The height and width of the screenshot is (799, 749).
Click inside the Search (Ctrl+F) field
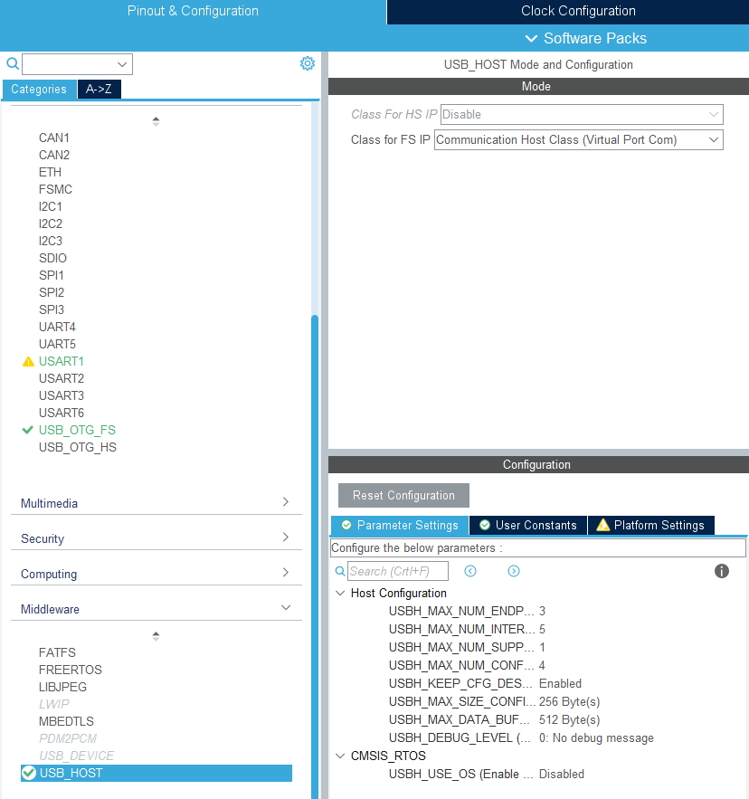point(398,571)
